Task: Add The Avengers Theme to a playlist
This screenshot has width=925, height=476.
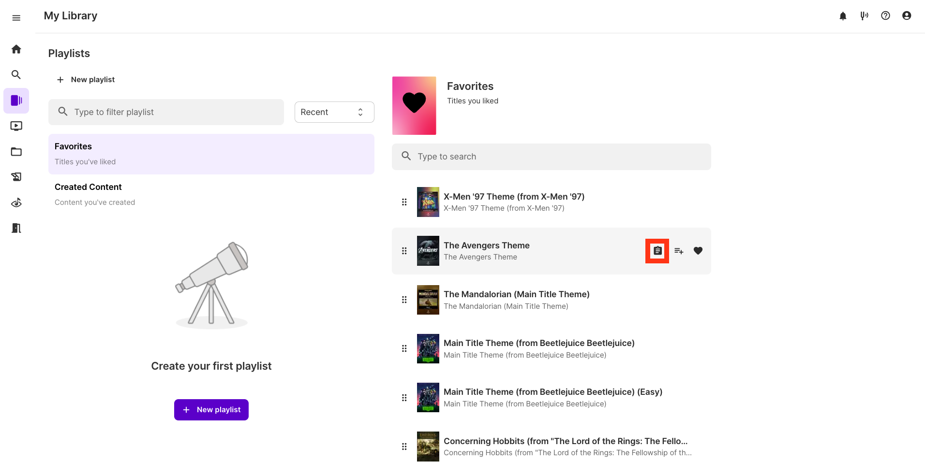Action: point(679,251)
